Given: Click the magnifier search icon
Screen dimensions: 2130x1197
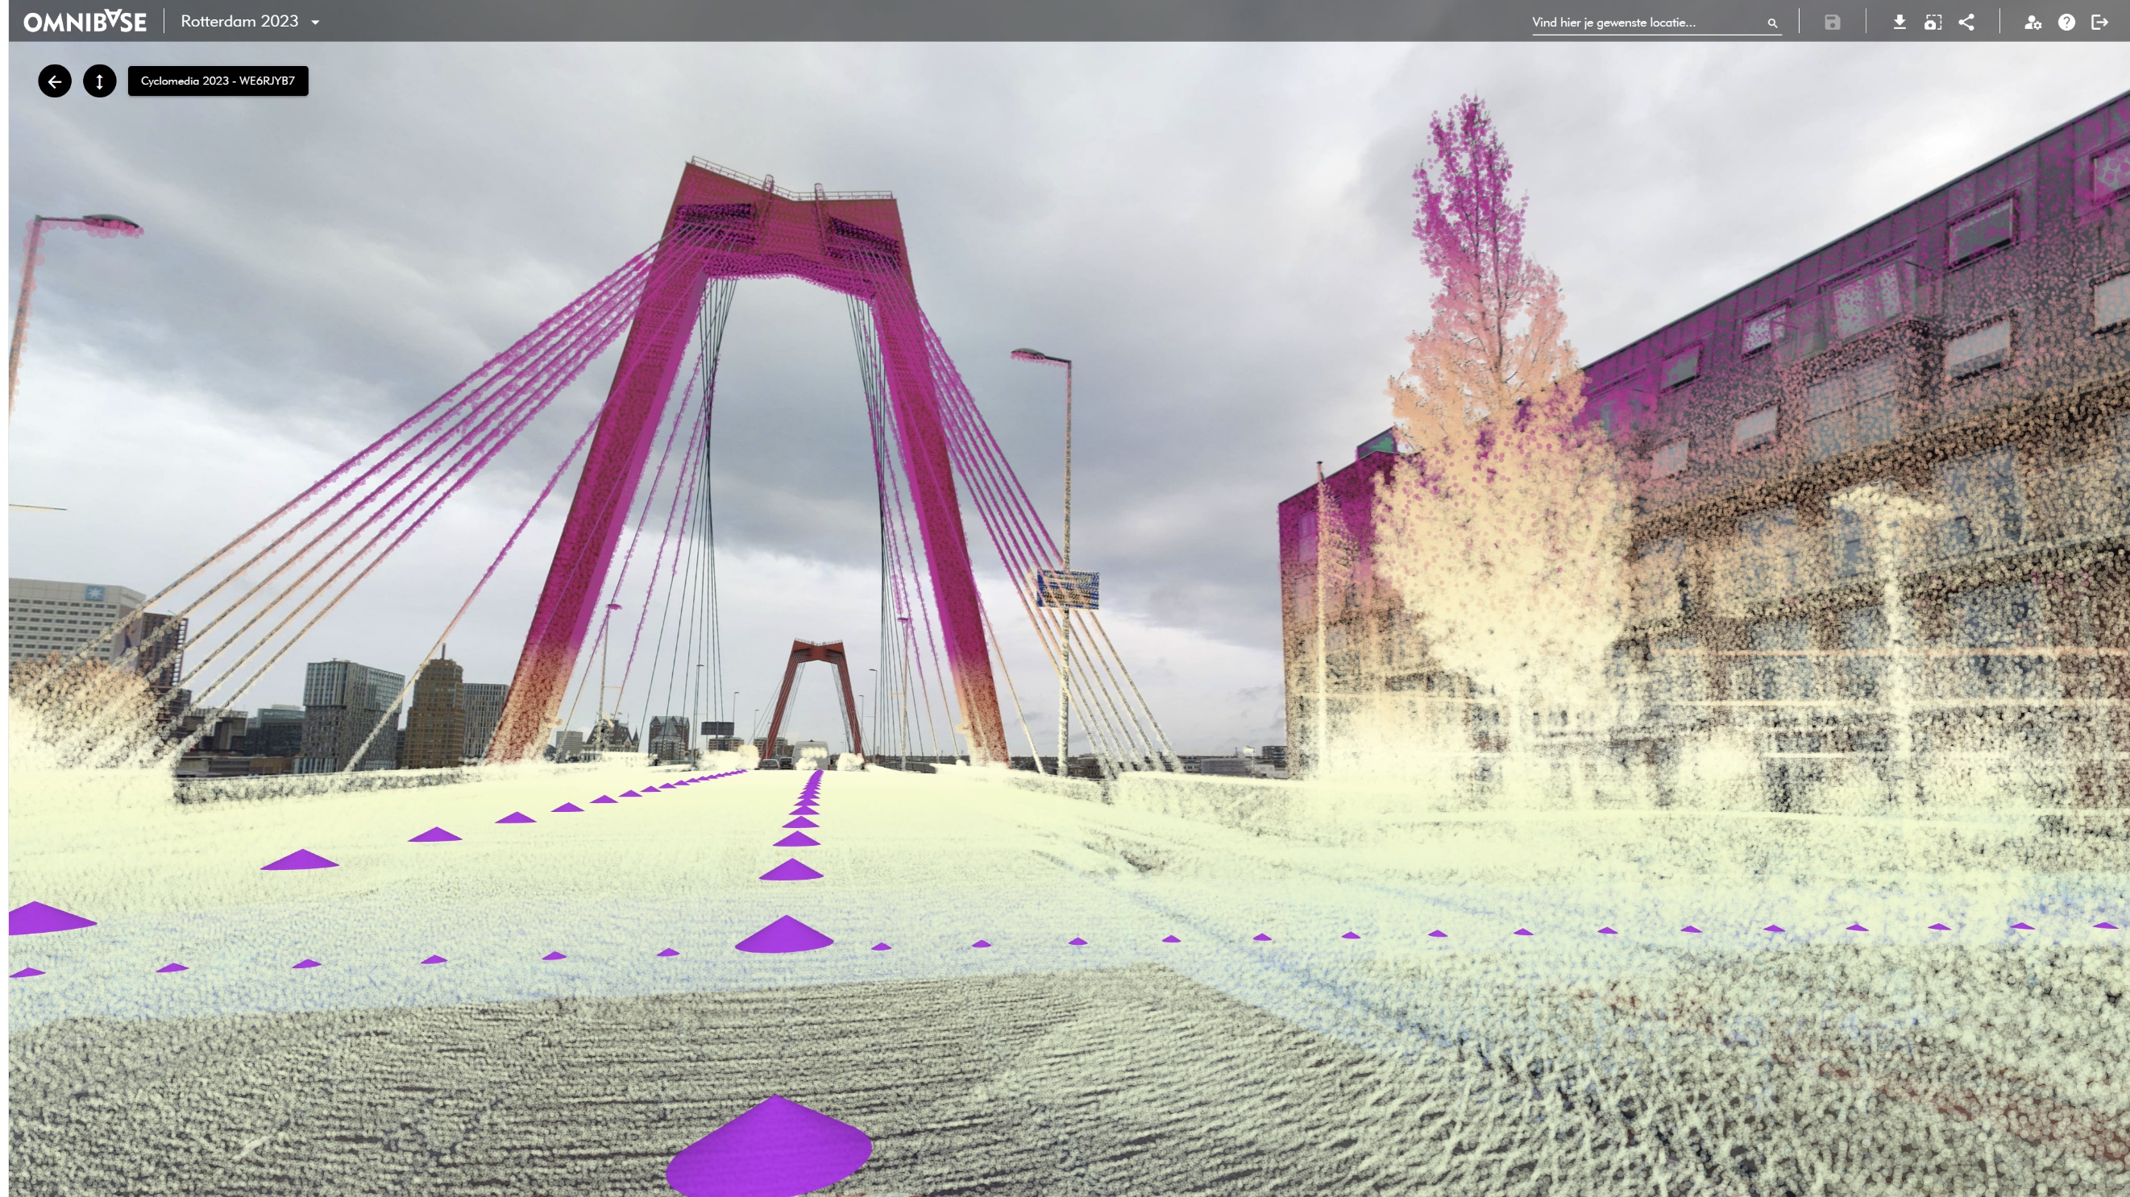Looking at the screenshot, I should tap(1772, 23).
